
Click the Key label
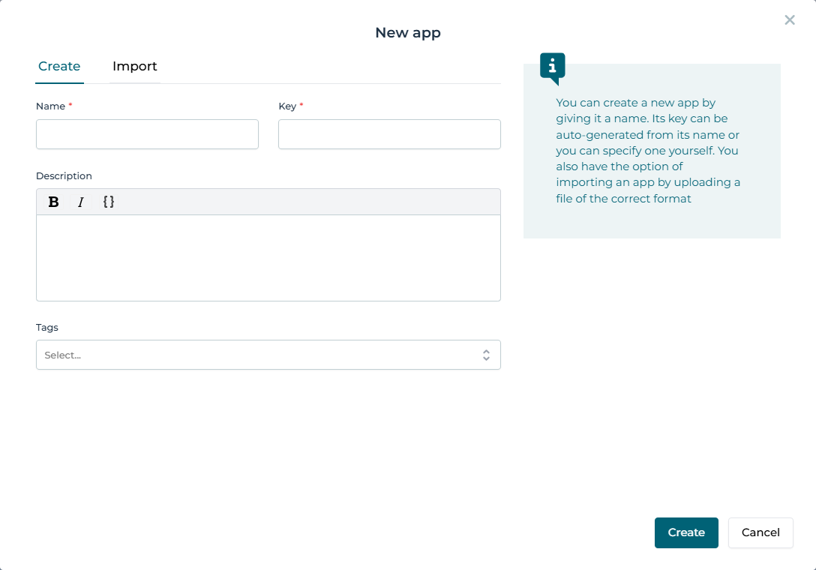click(287, 106)
